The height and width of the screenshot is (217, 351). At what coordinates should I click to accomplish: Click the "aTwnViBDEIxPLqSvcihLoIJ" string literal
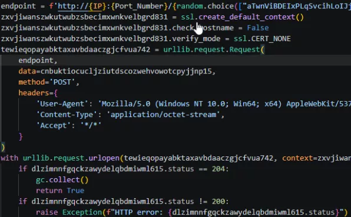[297, 6]
